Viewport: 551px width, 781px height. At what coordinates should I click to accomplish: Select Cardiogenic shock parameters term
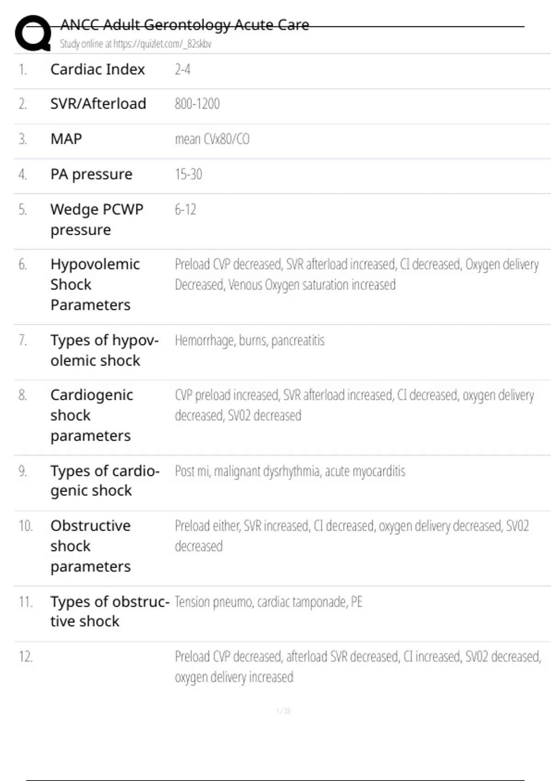pyautogui.click(x=92, y=415)
